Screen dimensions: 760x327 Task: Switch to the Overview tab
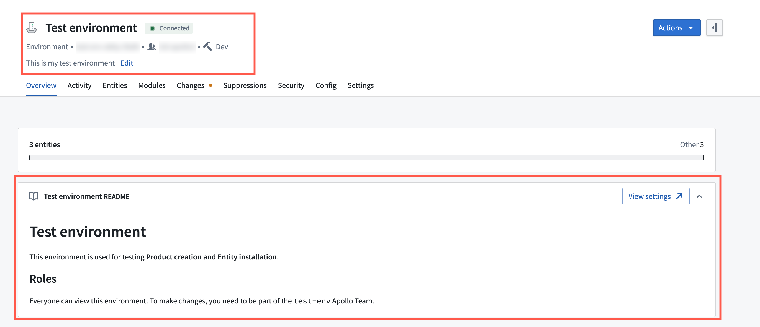click(41, 85)
